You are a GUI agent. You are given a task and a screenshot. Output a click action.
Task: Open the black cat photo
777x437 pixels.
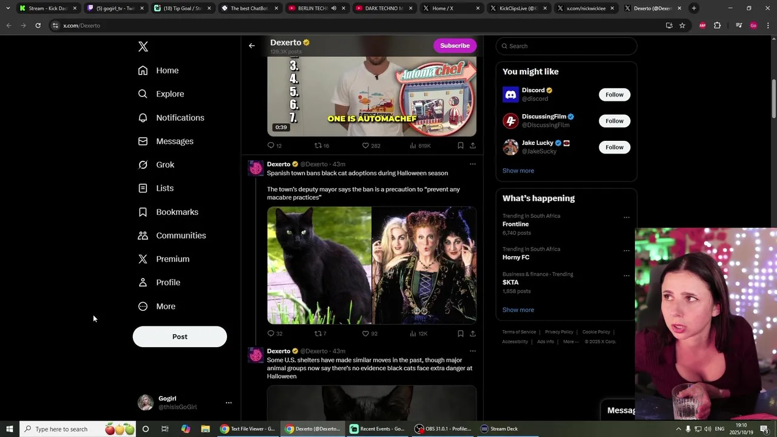point(319,265)
